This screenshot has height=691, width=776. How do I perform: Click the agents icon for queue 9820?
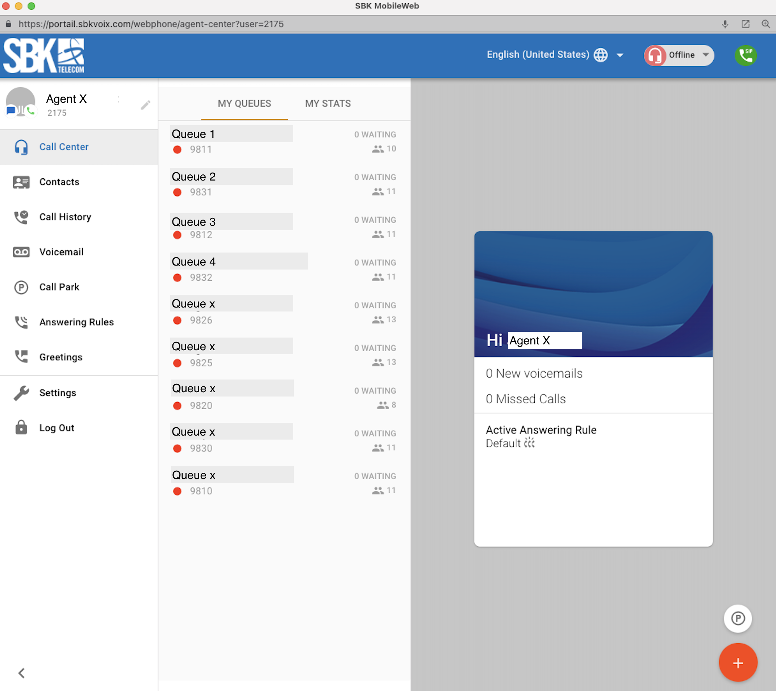(383, 405)
